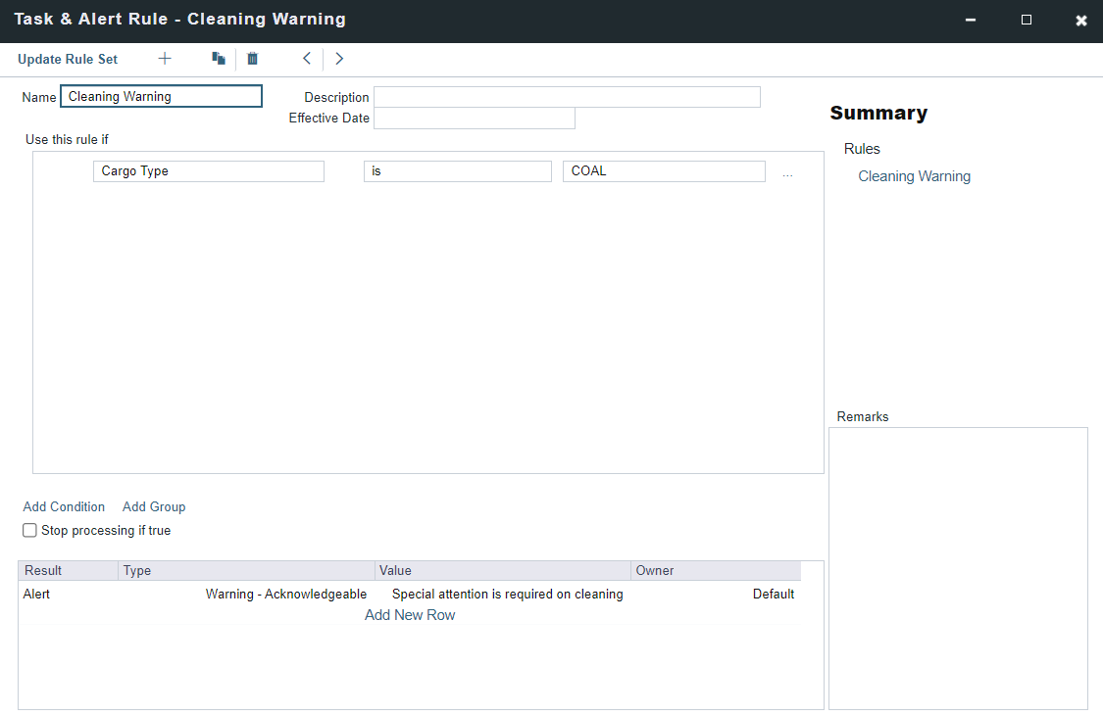
Task: Click the copy rule icon
Action: tap(219, 59)
